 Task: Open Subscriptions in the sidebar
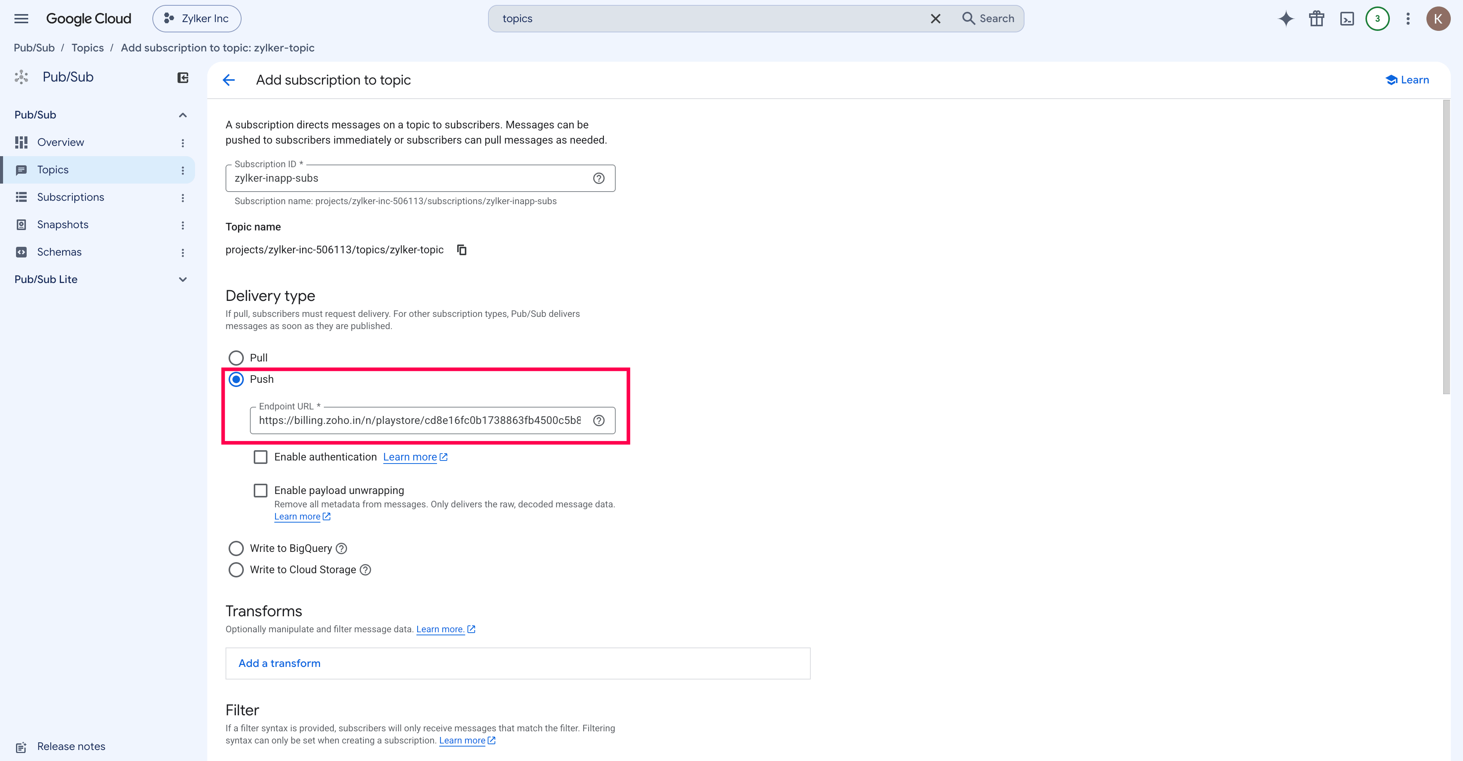(x=70, y=197)
